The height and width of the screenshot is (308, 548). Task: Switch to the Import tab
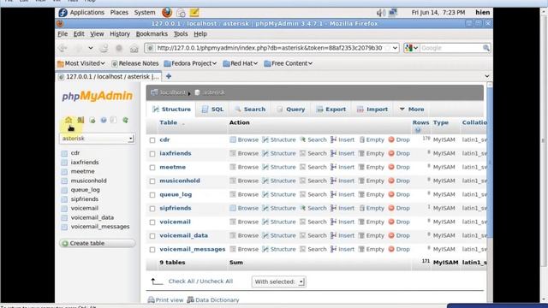[372, 110]
